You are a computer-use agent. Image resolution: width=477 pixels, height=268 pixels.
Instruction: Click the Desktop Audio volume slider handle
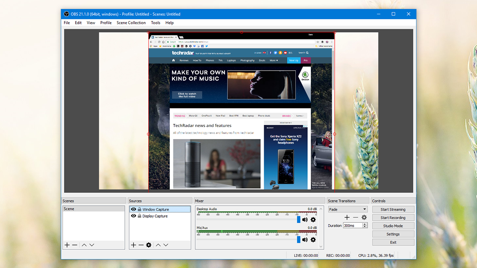(299, 220)
